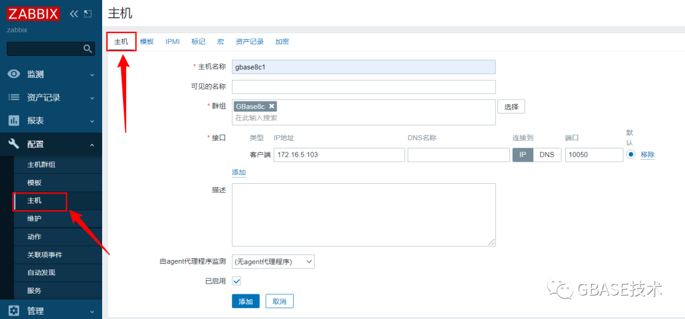Click the 取消 button
This screenshot has height=319, width=685.
coord(279,301)
